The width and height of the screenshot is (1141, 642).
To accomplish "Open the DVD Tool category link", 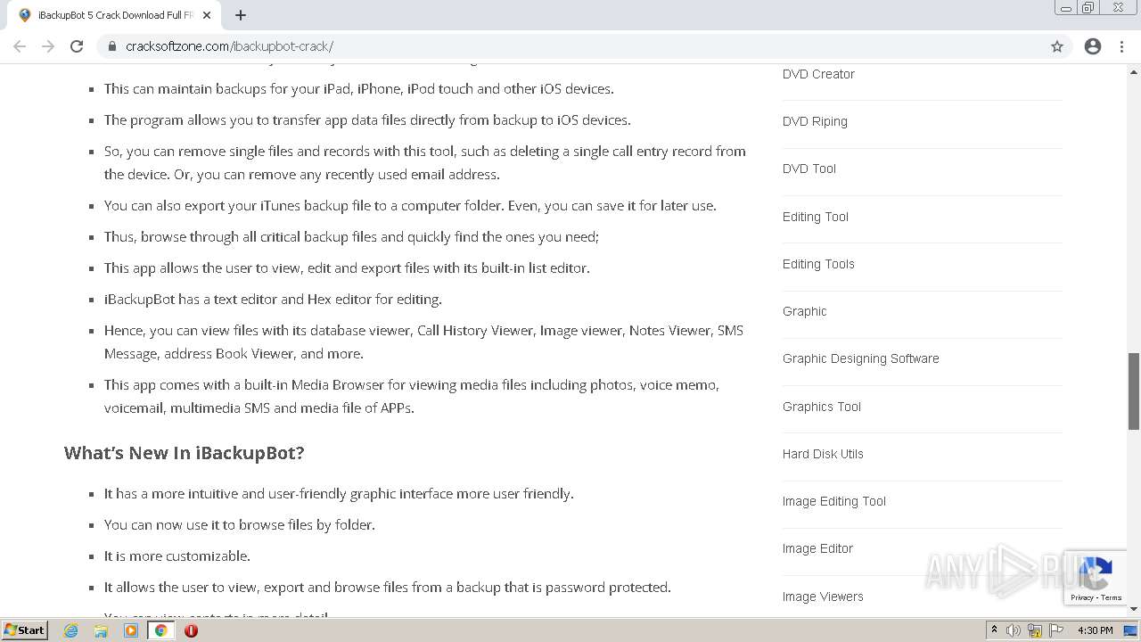I will [x=809, y=169].
